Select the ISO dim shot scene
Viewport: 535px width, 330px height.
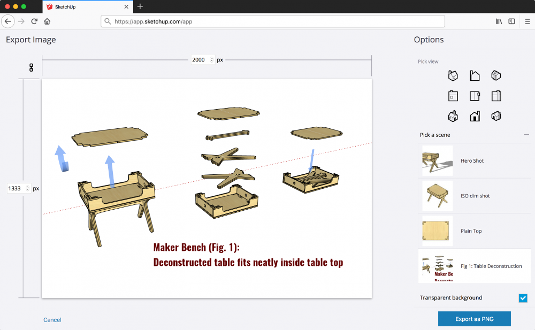(474, 196)
